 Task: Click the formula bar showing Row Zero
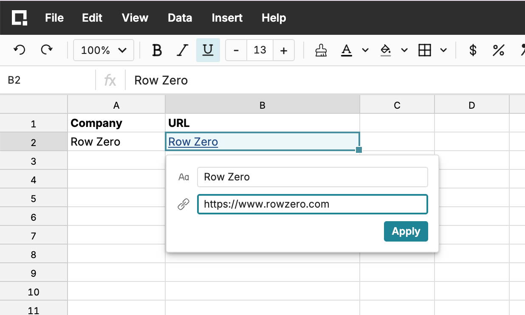click(325, 80)
